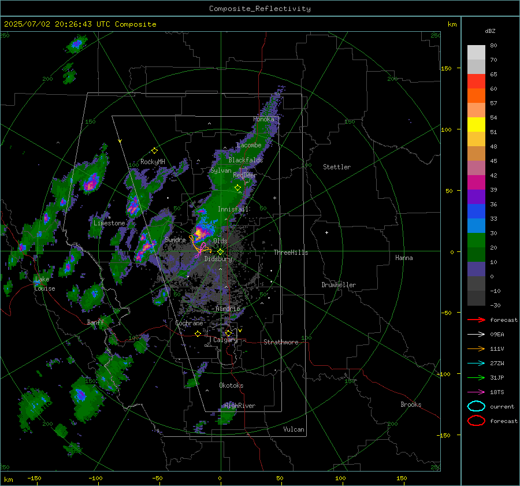
Task: Click the yellow diamond at radar center near Didsbury
Action: point(220,252)
